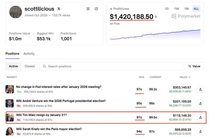Open the Activity tab
212x138 pixels.
pos(29,54)
